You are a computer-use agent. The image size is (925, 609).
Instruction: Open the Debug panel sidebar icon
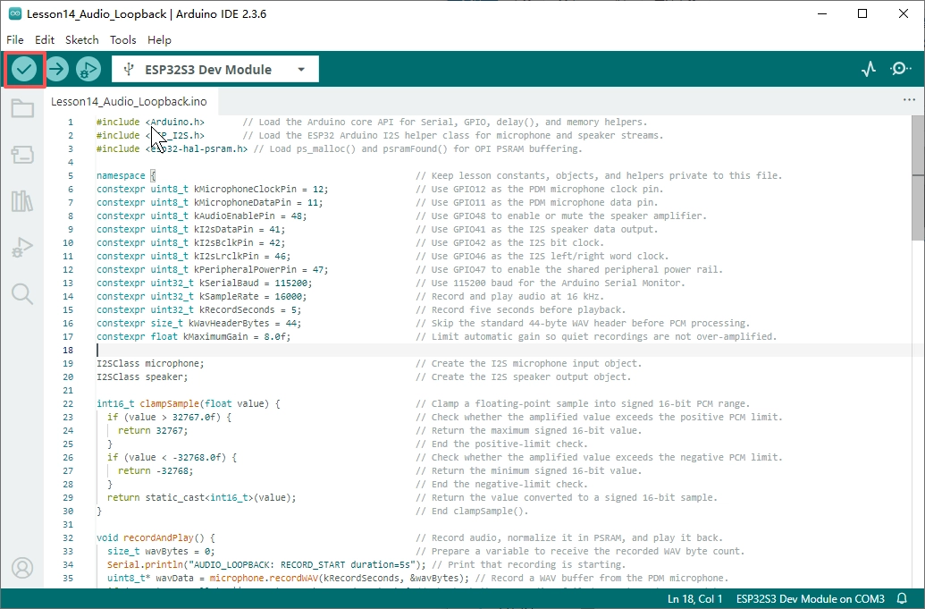[x=22, y=247]
